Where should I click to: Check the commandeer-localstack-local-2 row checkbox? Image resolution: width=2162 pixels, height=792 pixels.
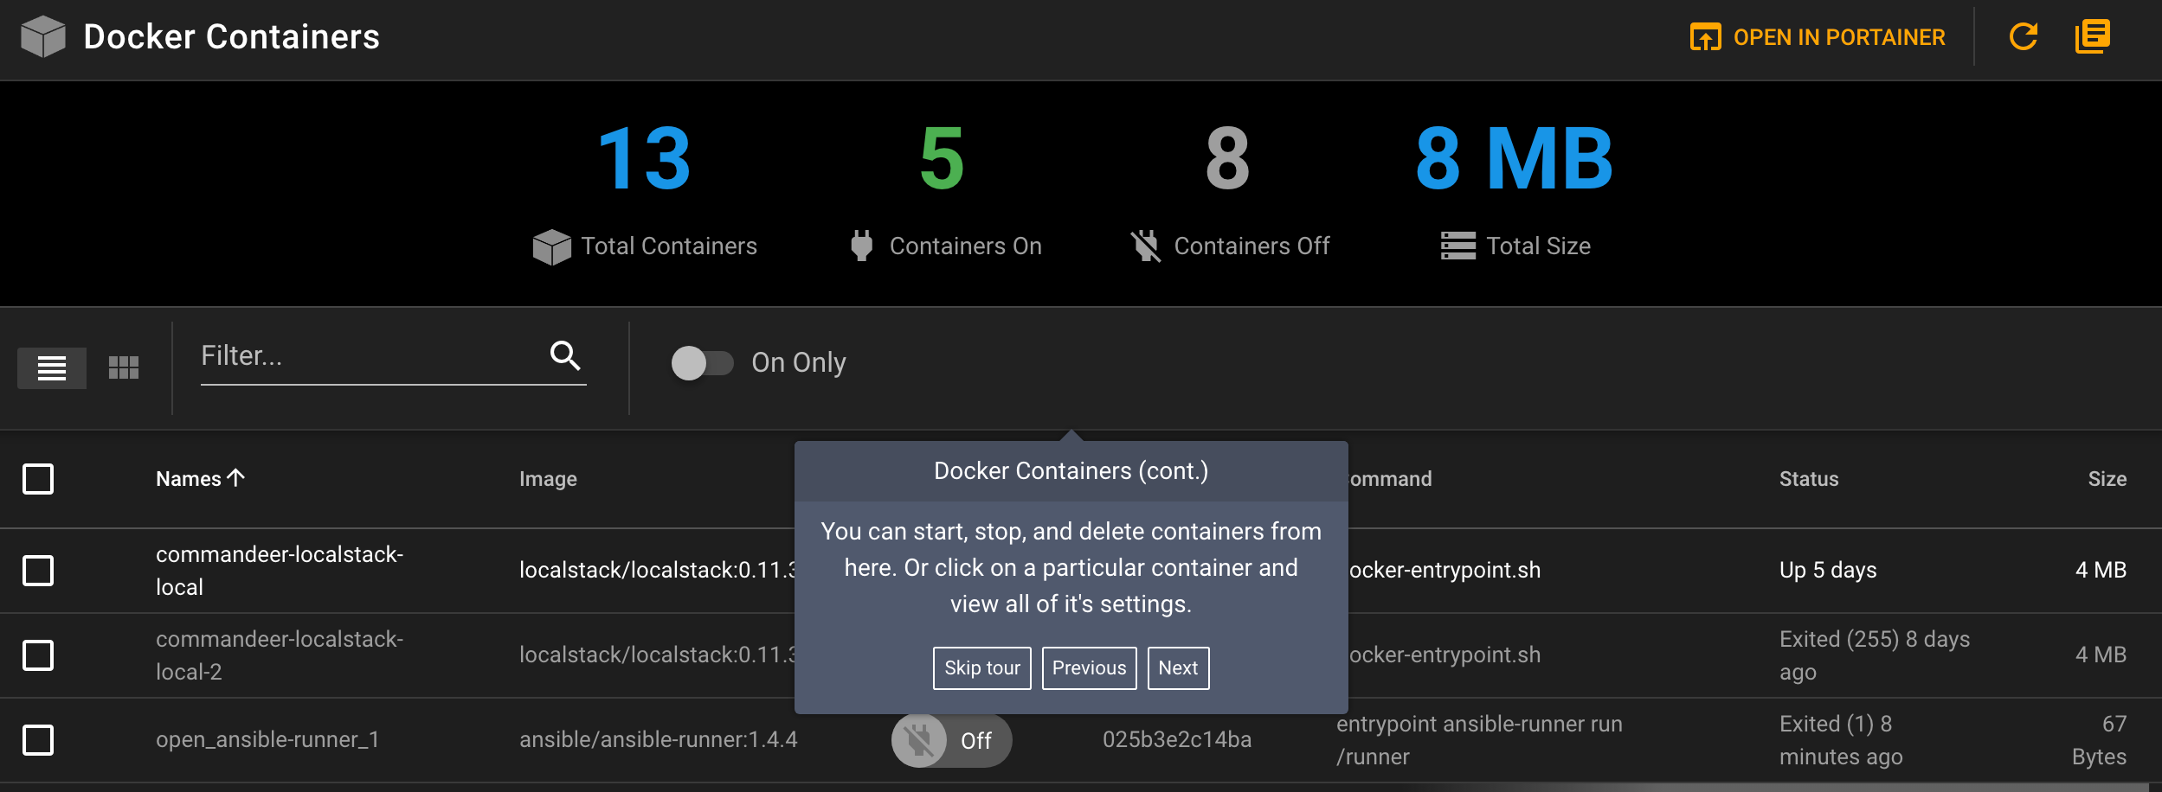click(38, 655)
